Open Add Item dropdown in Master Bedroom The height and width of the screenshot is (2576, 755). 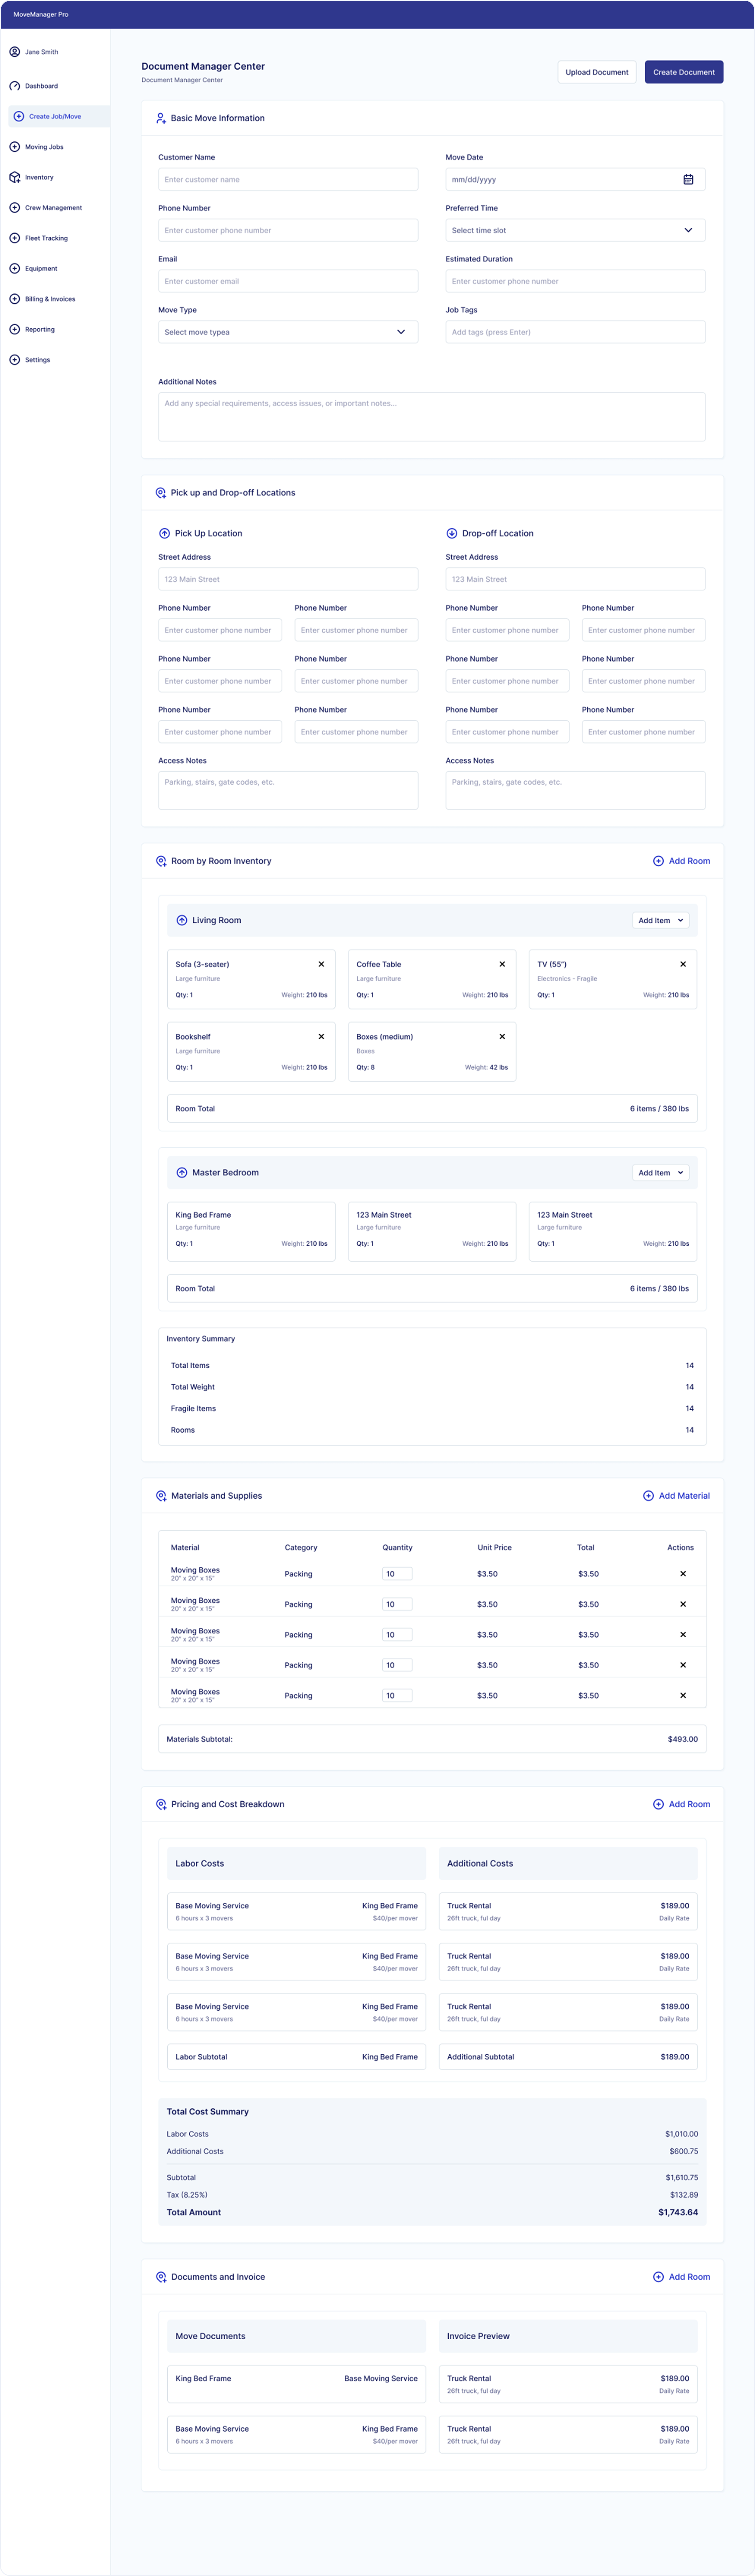[x=661, y=1173]
